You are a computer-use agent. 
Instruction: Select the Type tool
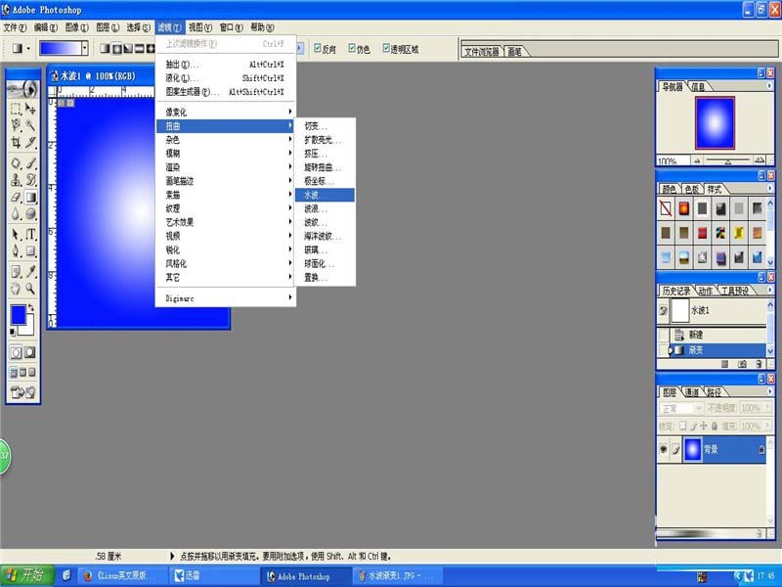[31, 234]
